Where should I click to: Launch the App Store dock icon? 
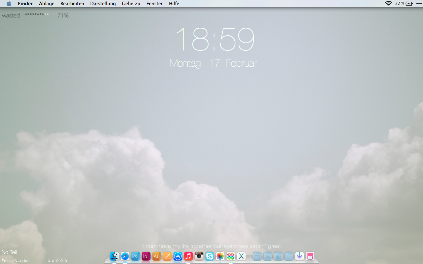[x=178, y=256]
